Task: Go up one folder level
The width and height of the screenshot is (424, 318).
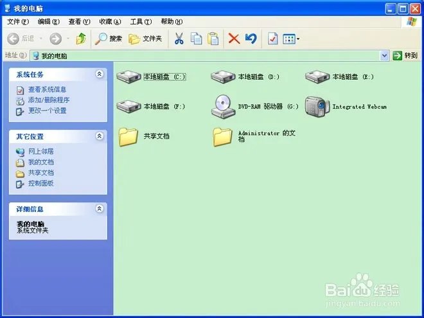Action: point(81,39)
